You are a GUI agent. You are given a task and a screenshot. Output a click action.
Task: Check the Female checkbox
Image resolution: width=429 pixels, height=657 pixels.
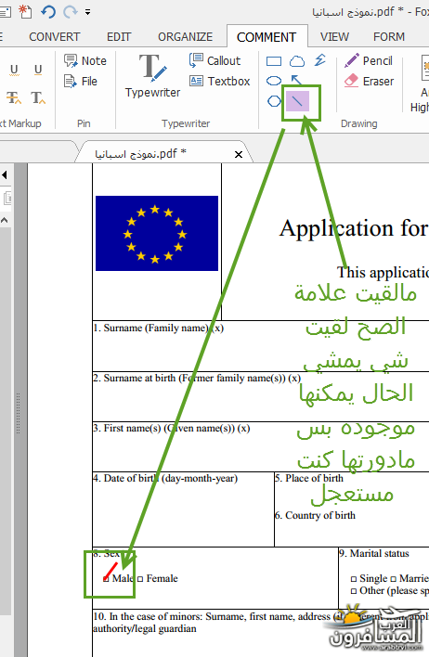pos(140,579)
